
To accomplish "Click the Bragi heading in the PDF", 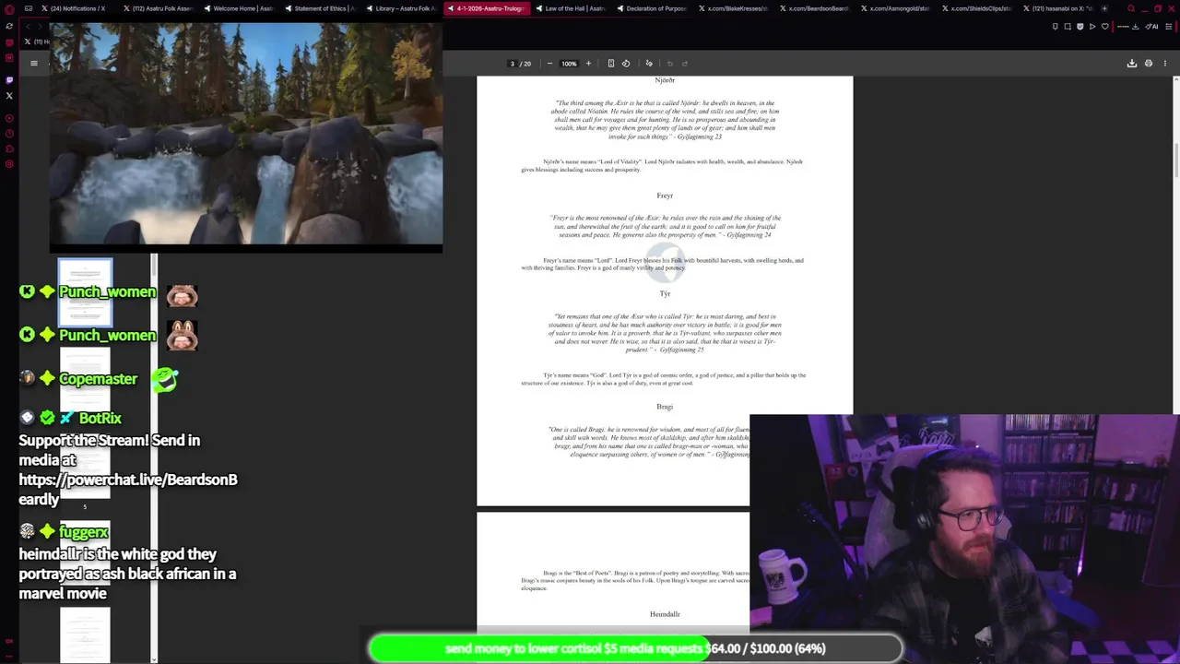I will click(665, 407).
